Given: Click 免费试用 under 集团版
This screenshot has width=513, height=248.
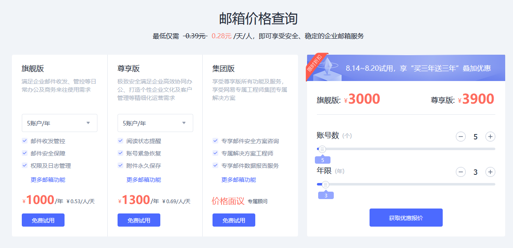Looking at the screenshot, I should [x=233, y=220].
